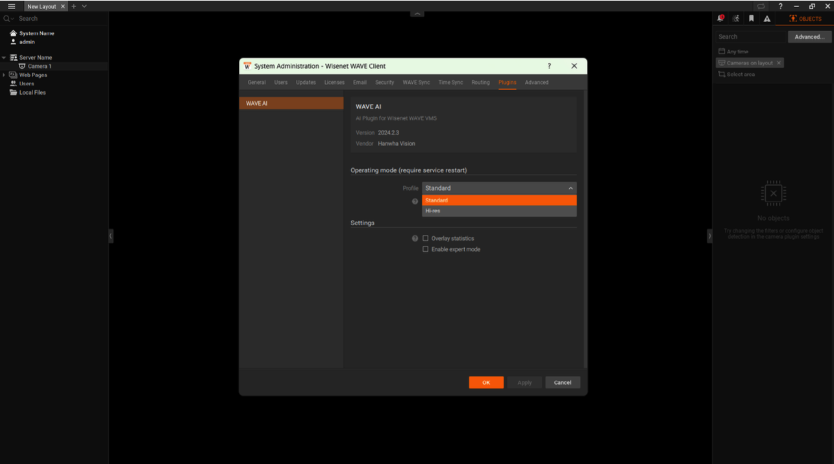
Task: Click the Local Files folder icon
Action: tap(14, 92)
